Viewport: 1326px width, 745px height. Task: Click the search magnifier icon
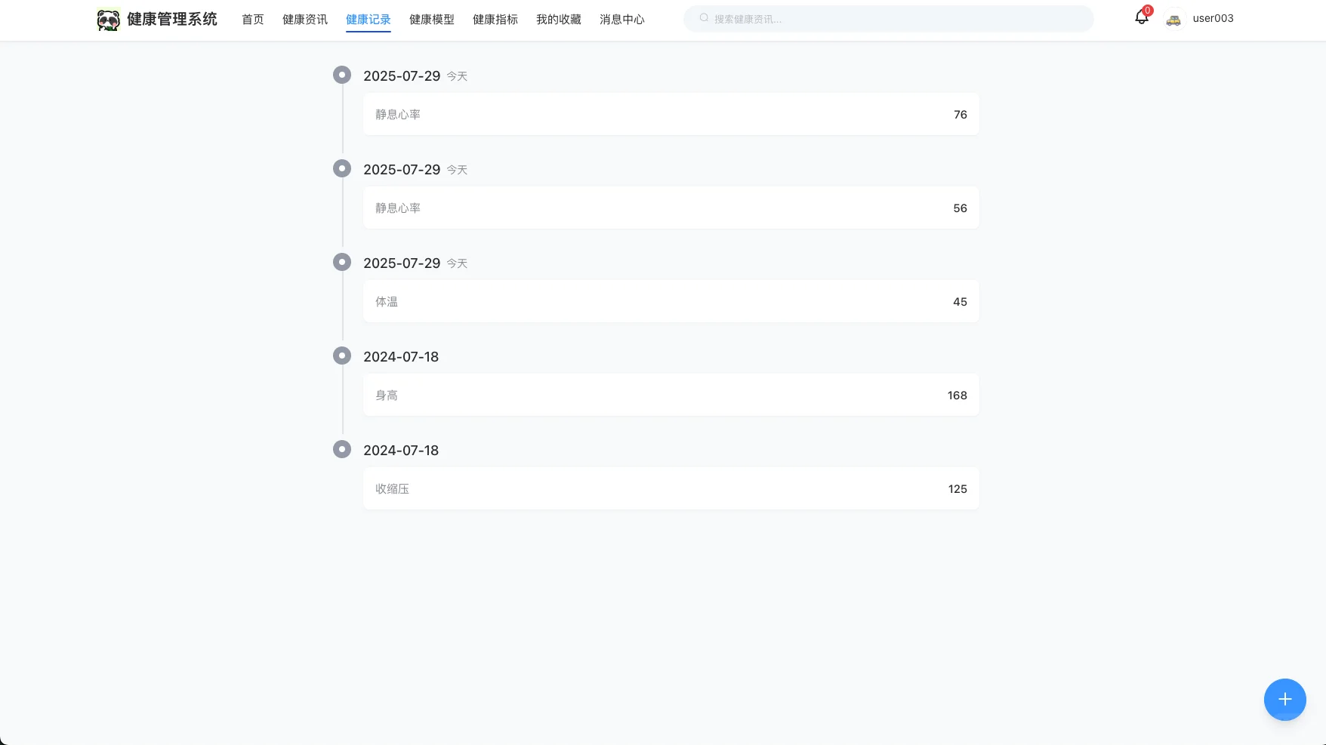[703, 17]
